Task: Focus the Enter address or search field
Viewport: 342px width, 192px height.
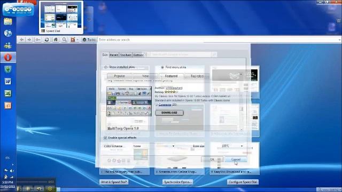Action: click(218, 39)
